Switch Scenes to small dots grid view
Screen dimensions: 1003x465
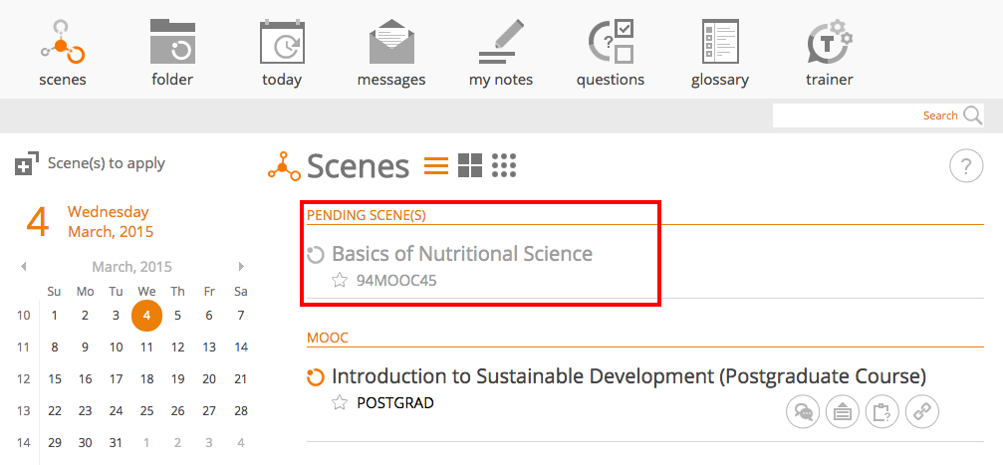(504, 165)
